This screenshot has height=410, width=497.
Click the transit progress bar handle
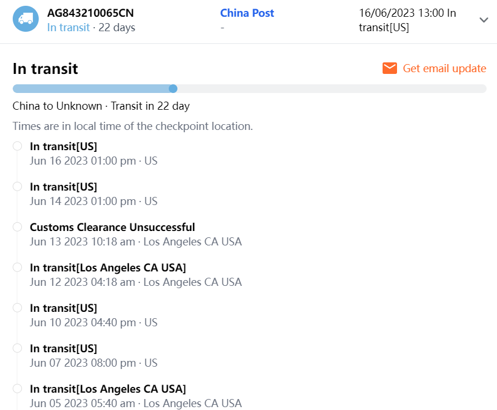173,88
